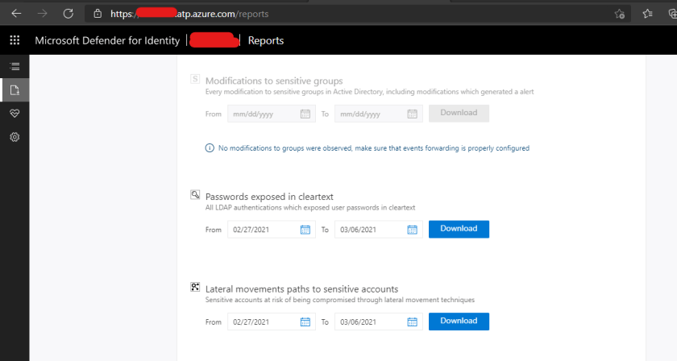Refresh the browser page
Viewport: 677px width, 361px height.
tap(68, 14)
